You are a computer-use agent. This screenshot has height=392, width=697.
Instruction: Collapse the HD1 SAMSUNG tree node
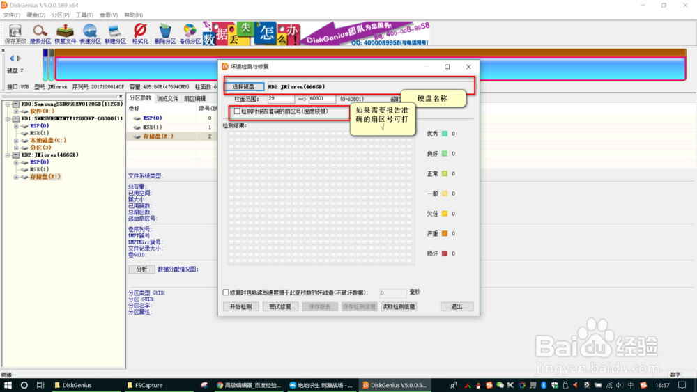[8, 118]
